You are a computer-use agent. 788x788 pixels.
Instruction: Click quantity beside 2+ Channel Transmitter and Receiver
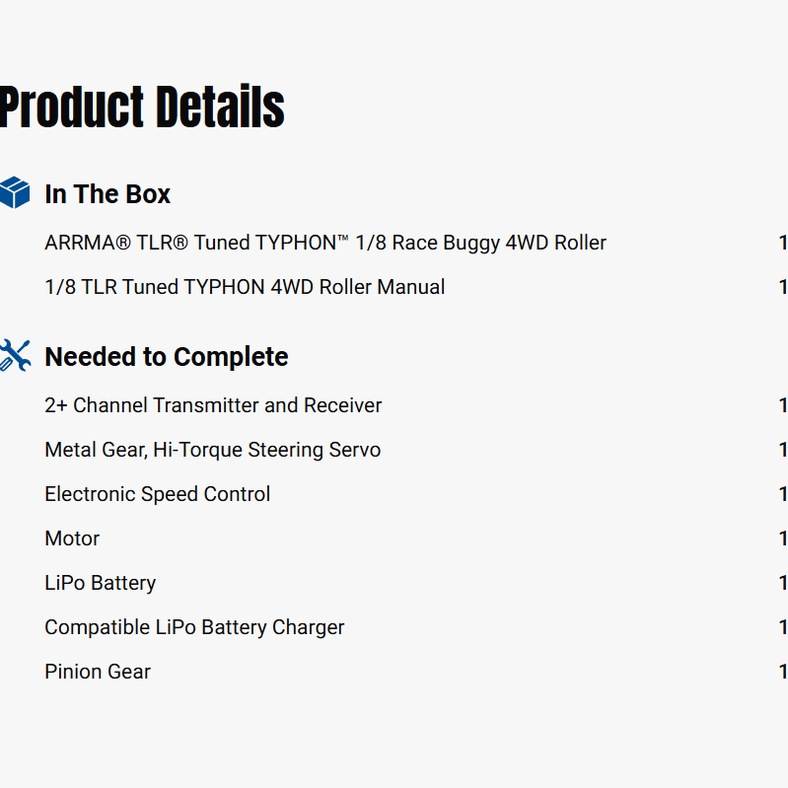[x=782, y=405]
